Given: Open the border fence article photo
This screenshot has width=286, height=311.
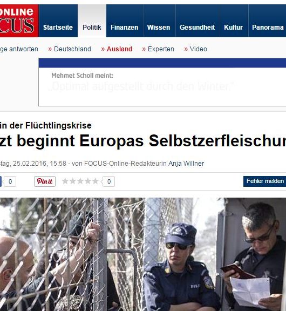Looking at the screenshot, I should point(143,254).
